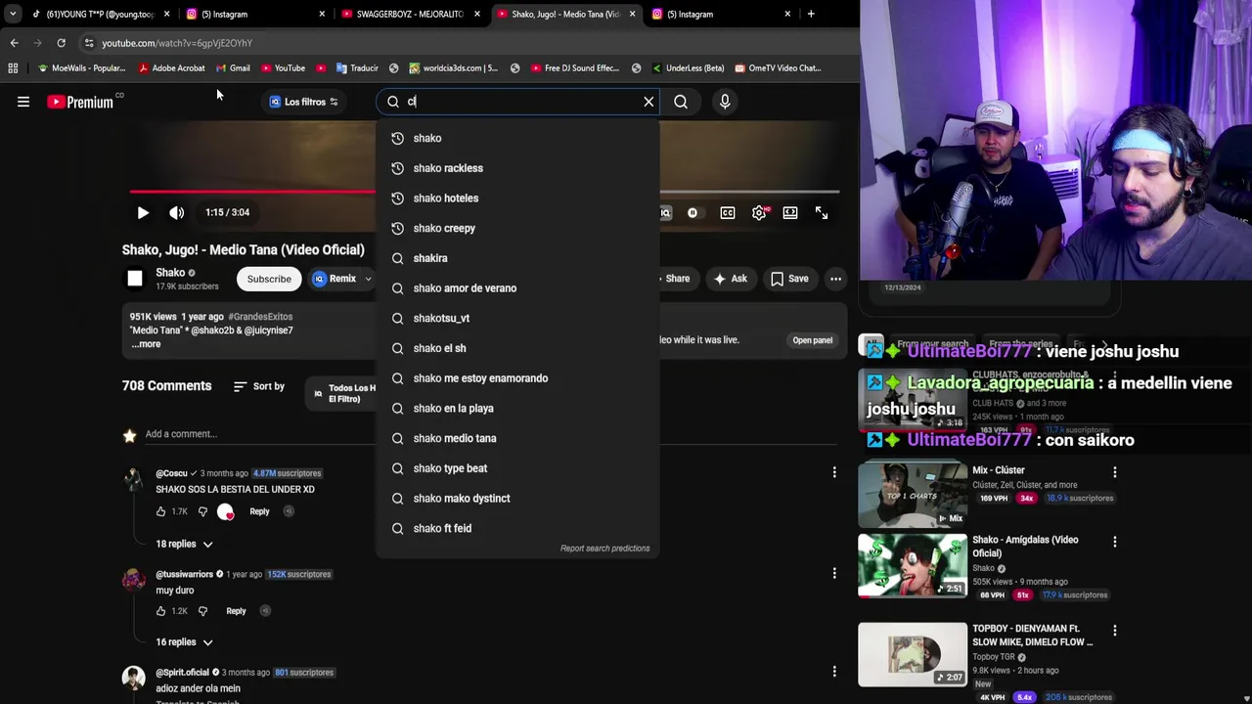This screenshot has height=704, width=1252.
Task: Click the Ask sparkle button
Action: pos(730,279)
